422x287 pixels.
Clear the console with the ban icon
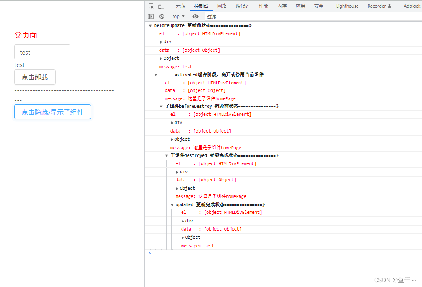pyautogui.click(x=162, y=16)
